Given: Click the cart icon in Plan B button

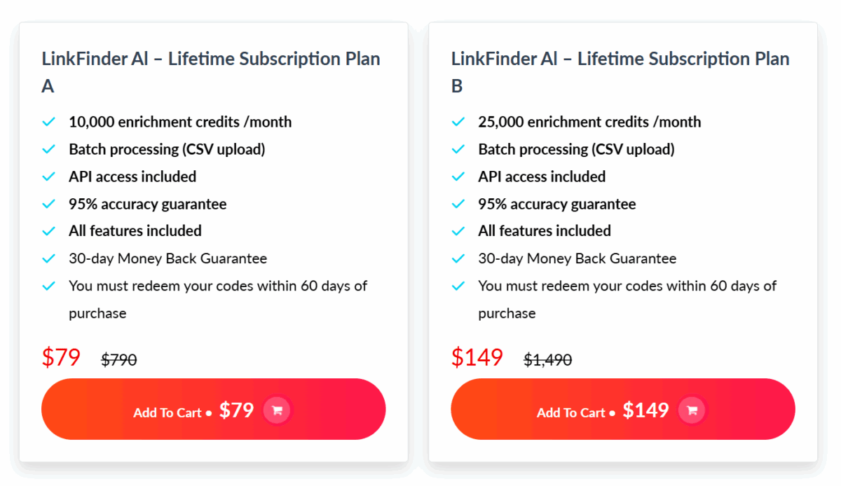Looking at the screenshot, I should pyautogui.click(x=692, y=410).
